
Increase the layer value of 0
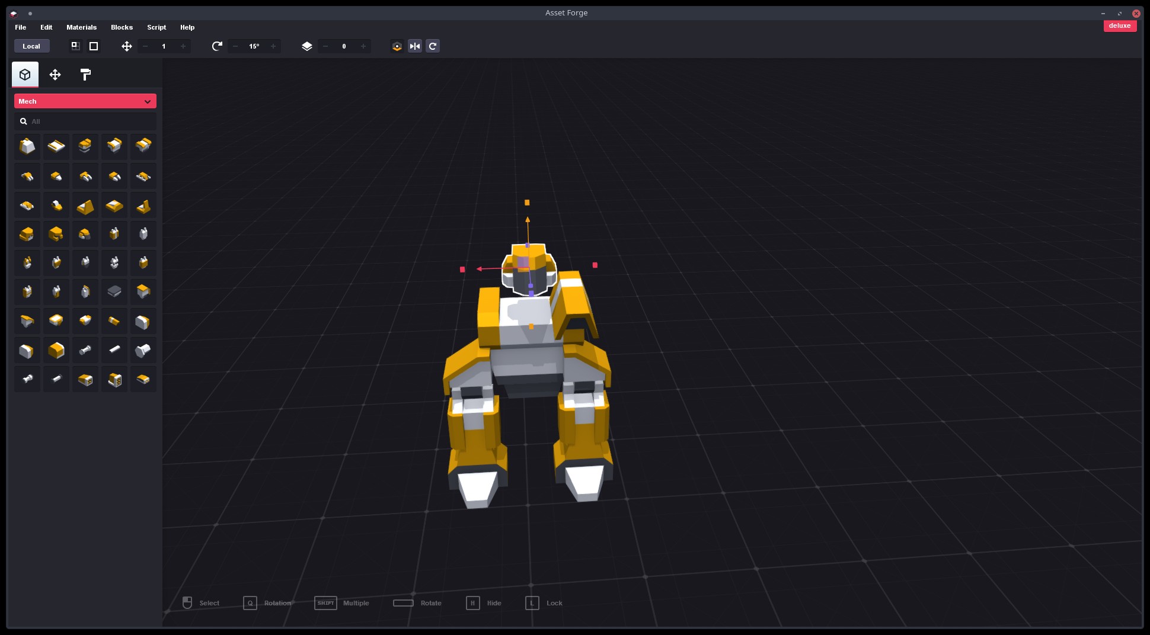[x=363, y=46]
